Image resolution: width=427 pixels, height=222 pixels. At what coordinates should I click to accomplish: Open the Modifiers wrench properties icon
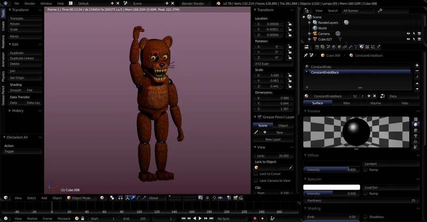(x=351, y=47)
